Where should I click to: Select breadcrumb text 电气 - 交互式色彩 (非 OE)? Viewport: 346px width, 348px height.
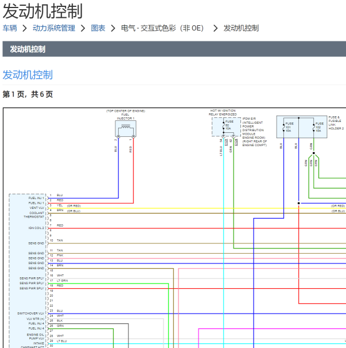162,28
